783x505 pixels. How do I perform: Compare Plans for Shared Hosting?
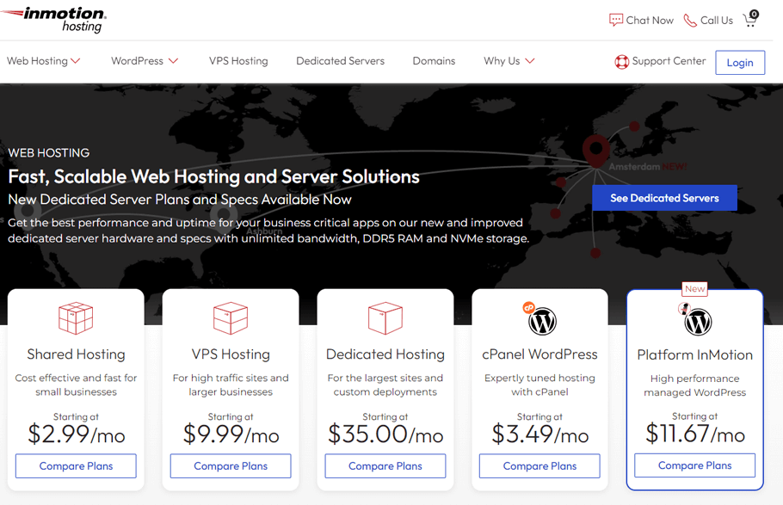point(76,465)
